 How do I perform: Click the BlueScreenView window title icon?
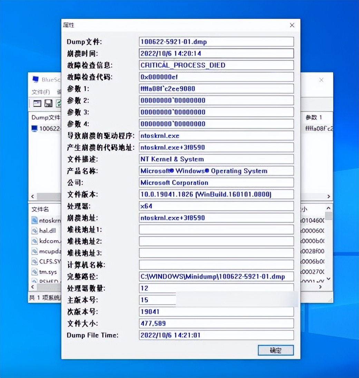35,79
